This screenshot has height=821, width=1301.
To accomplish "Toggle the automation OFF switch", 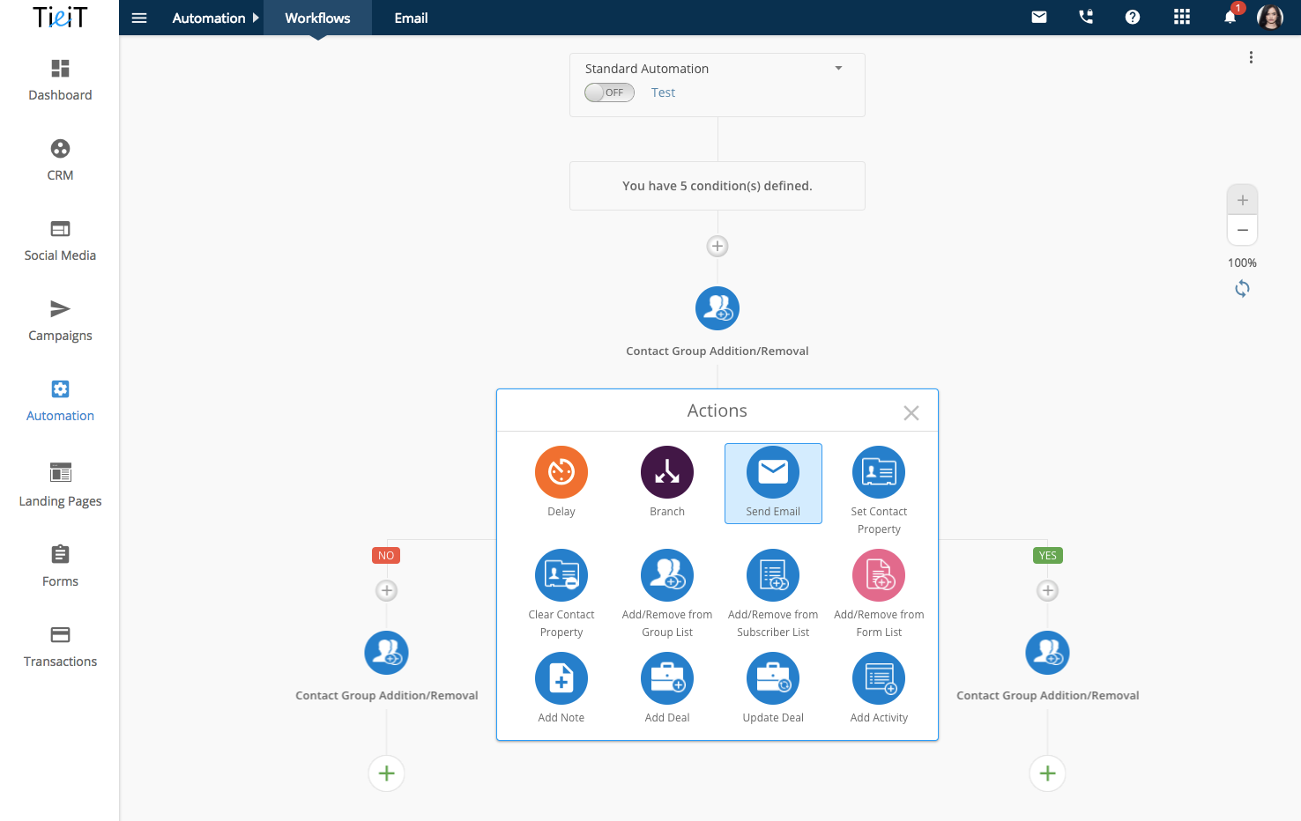I will click(609, 92).
